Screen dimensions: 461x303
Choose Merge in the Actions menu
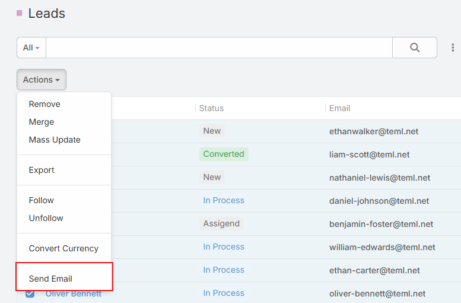pos(42,122)
